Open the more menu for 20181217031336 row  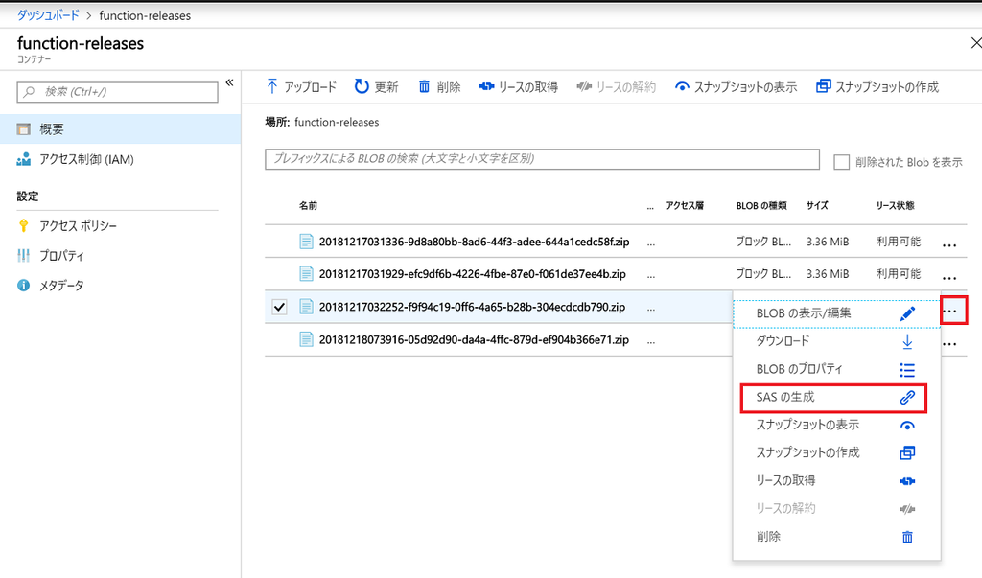[949, 244]
